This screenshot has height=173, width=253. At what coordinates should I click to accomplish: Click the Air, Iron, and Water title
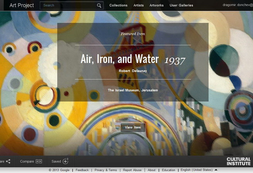[120, 59]
